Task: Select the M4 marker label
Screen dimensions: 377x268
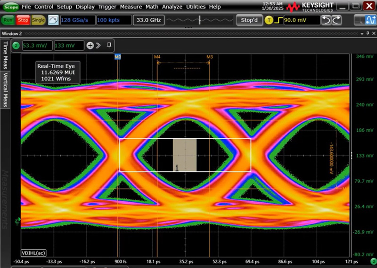Action: coord(157,57)
